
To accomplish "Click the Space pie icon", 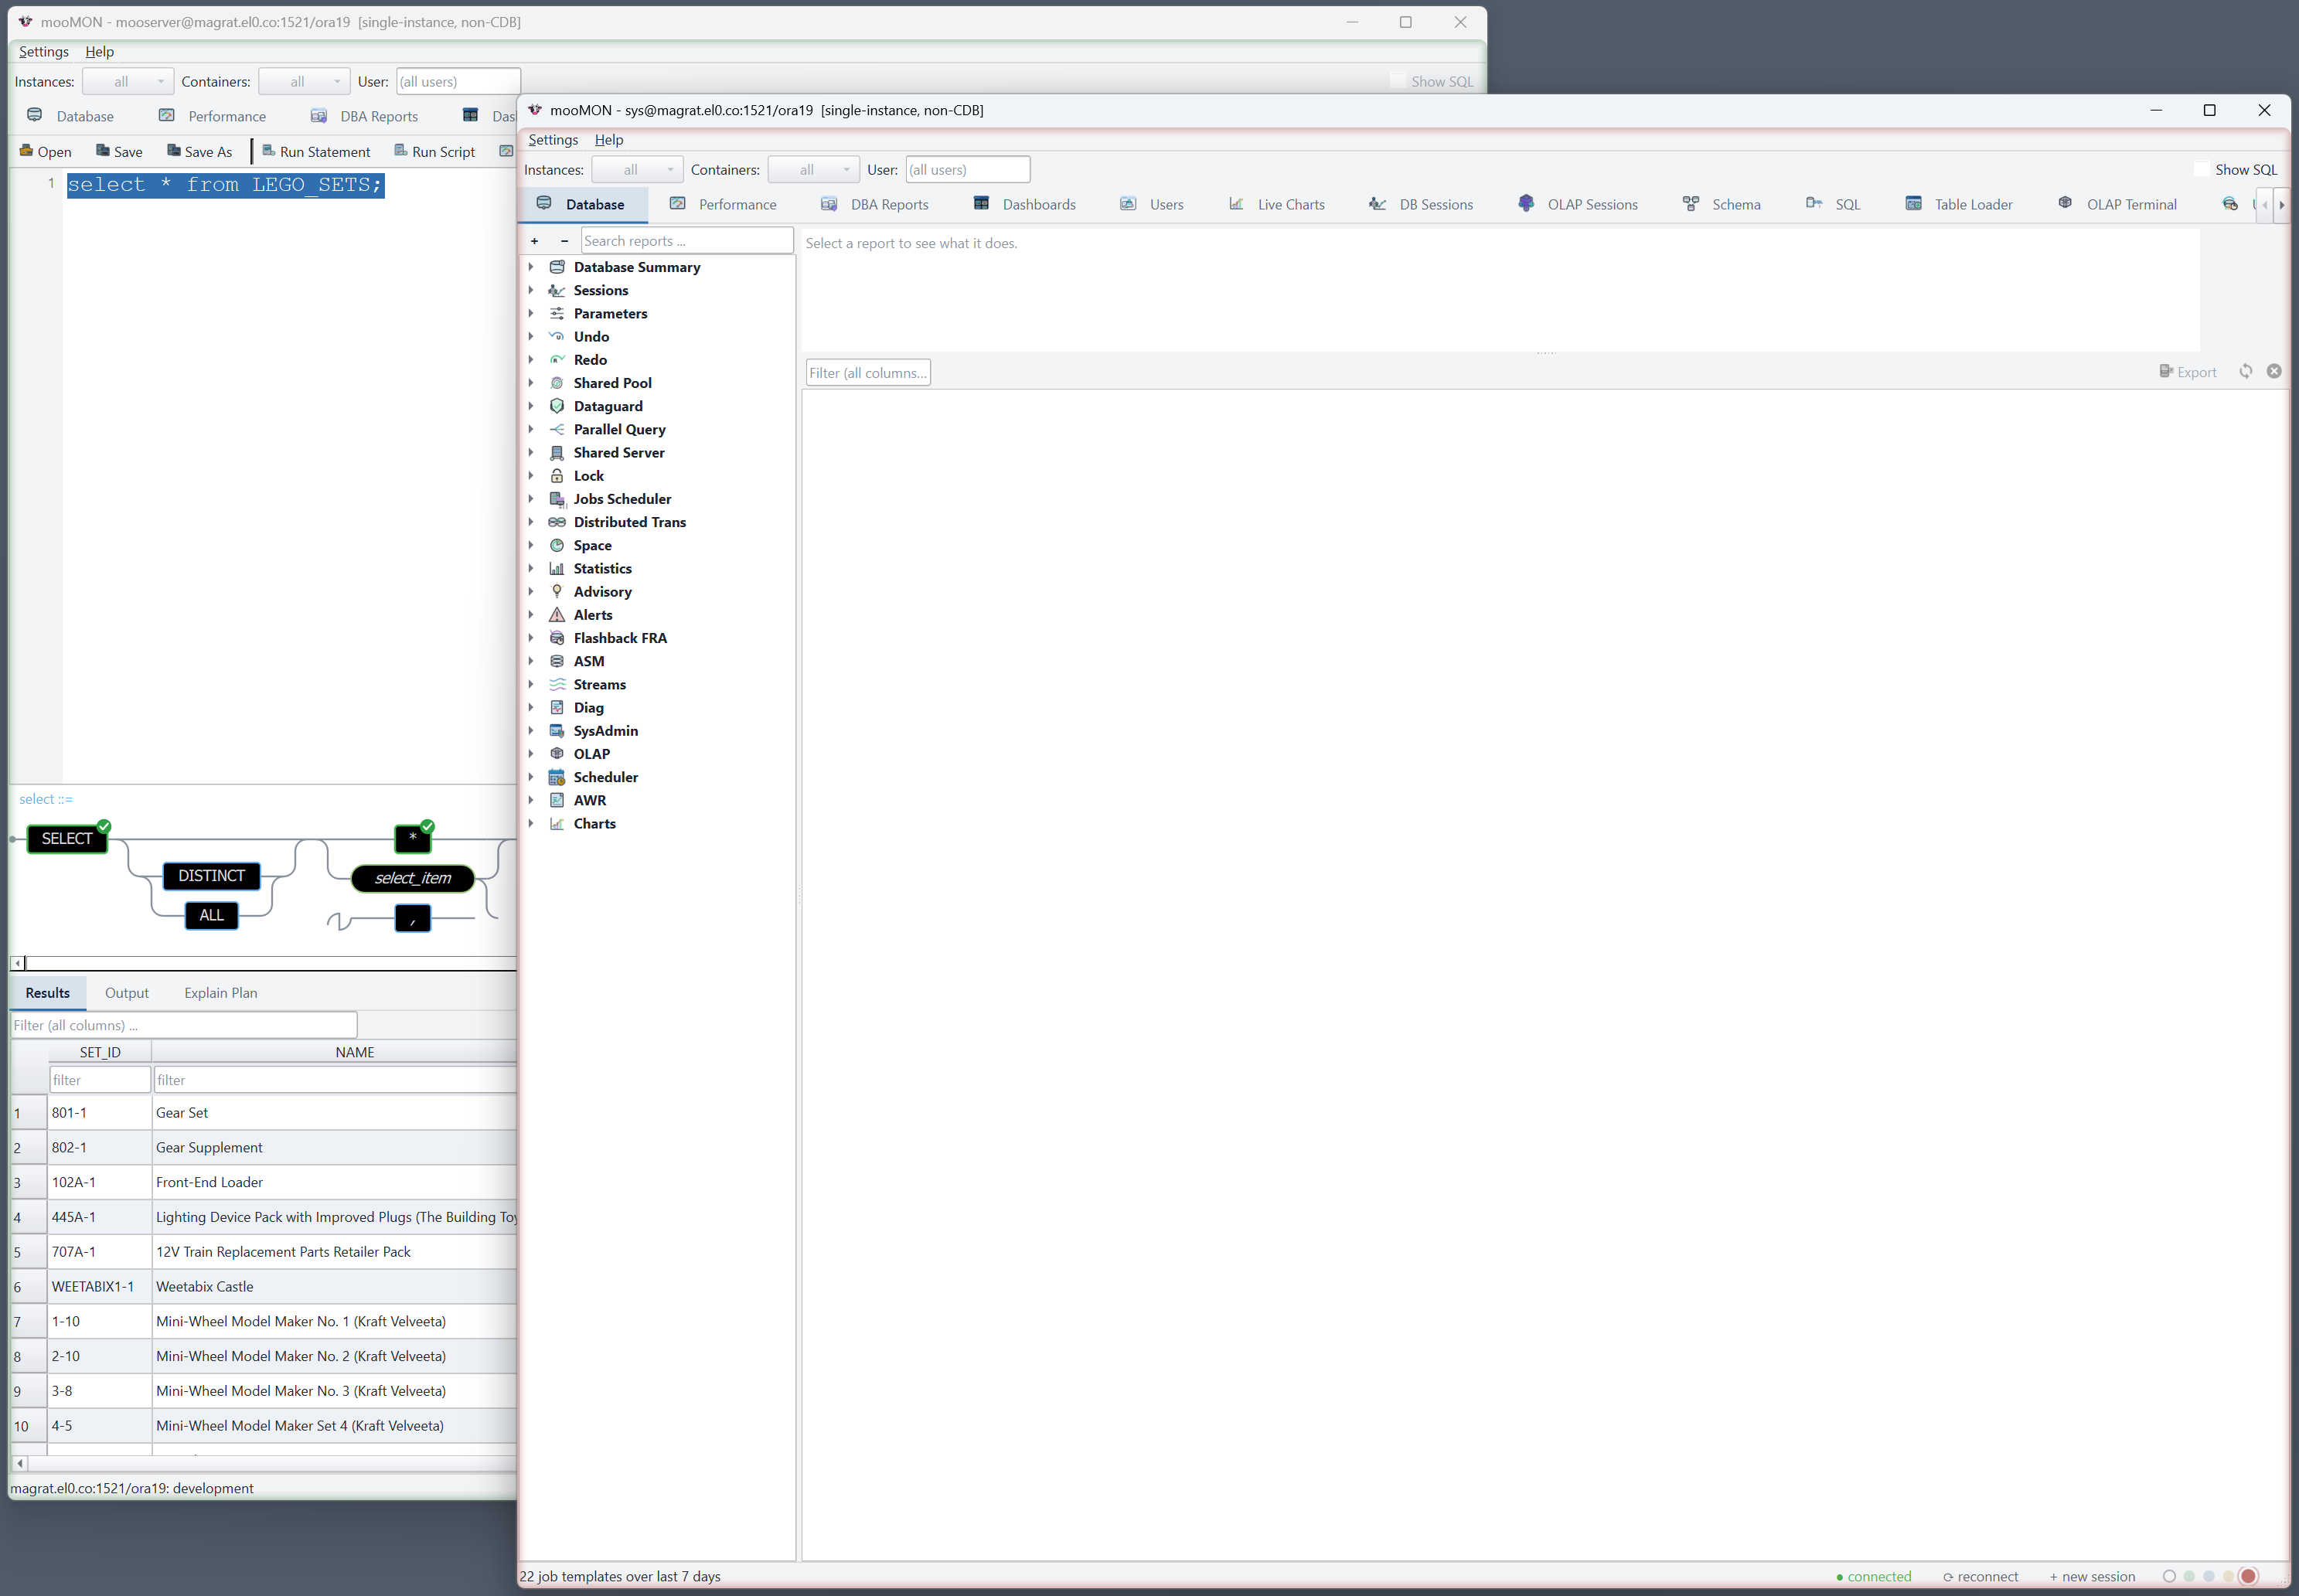I will [557, 545].
